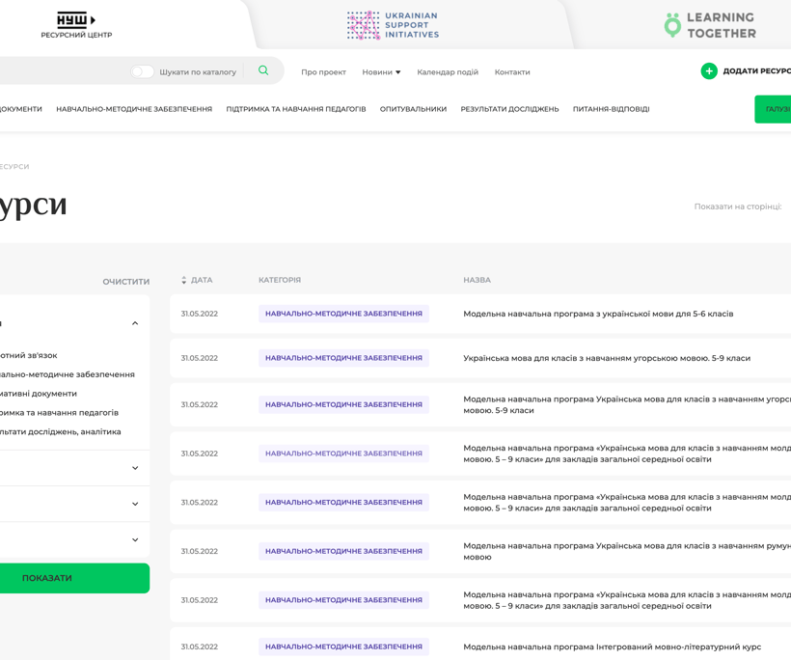
Task: Open Навчально-методичне забезпечення nav tab
Action: point(134,109)
